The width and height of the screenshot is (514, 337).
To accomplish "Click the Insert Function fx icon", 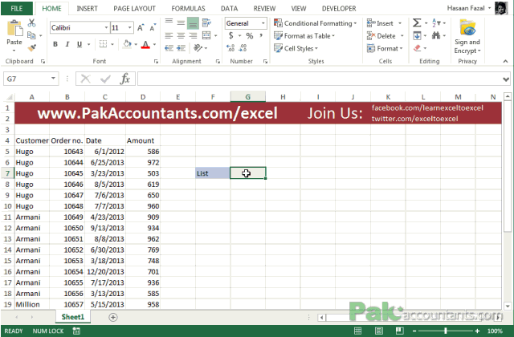I will (x=125, y=79).
